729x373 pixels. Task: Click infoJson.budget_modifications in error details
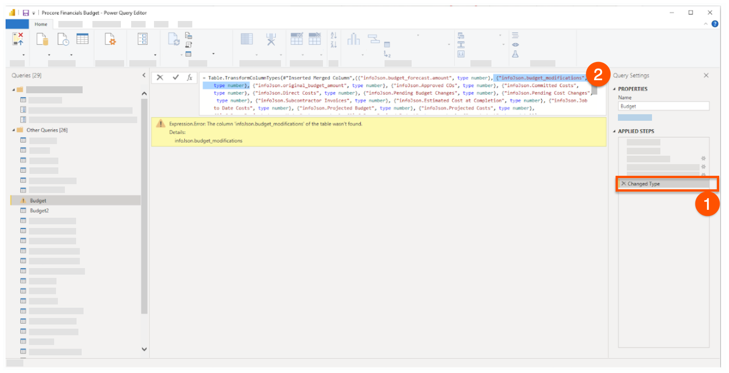click(x=209, y=141)
